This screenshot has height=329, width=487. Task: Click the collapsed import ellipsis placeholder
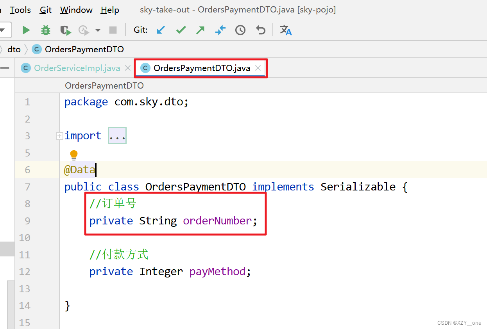[117, 136]
